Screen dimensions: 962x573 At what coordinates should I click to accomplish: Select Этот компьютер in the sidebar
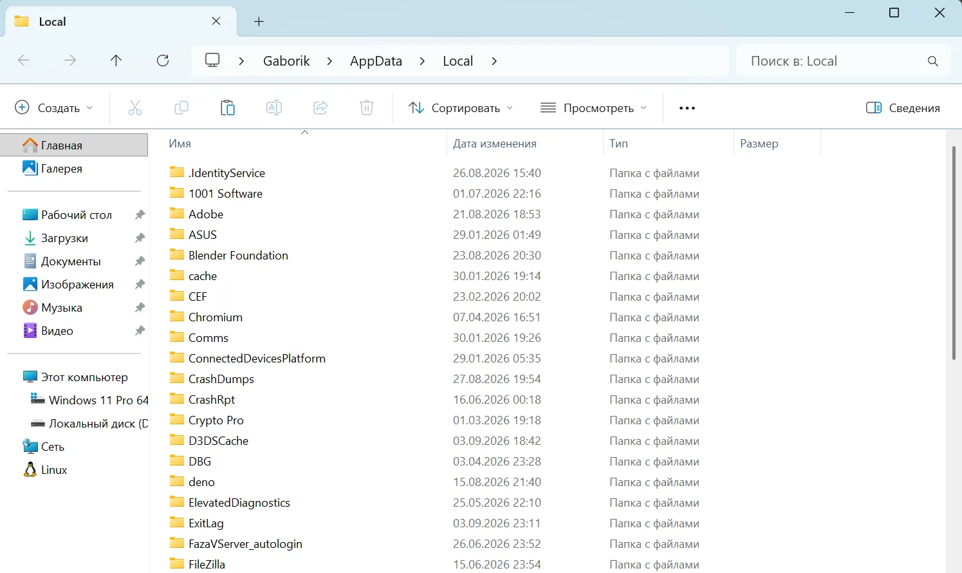click(84, 377)
